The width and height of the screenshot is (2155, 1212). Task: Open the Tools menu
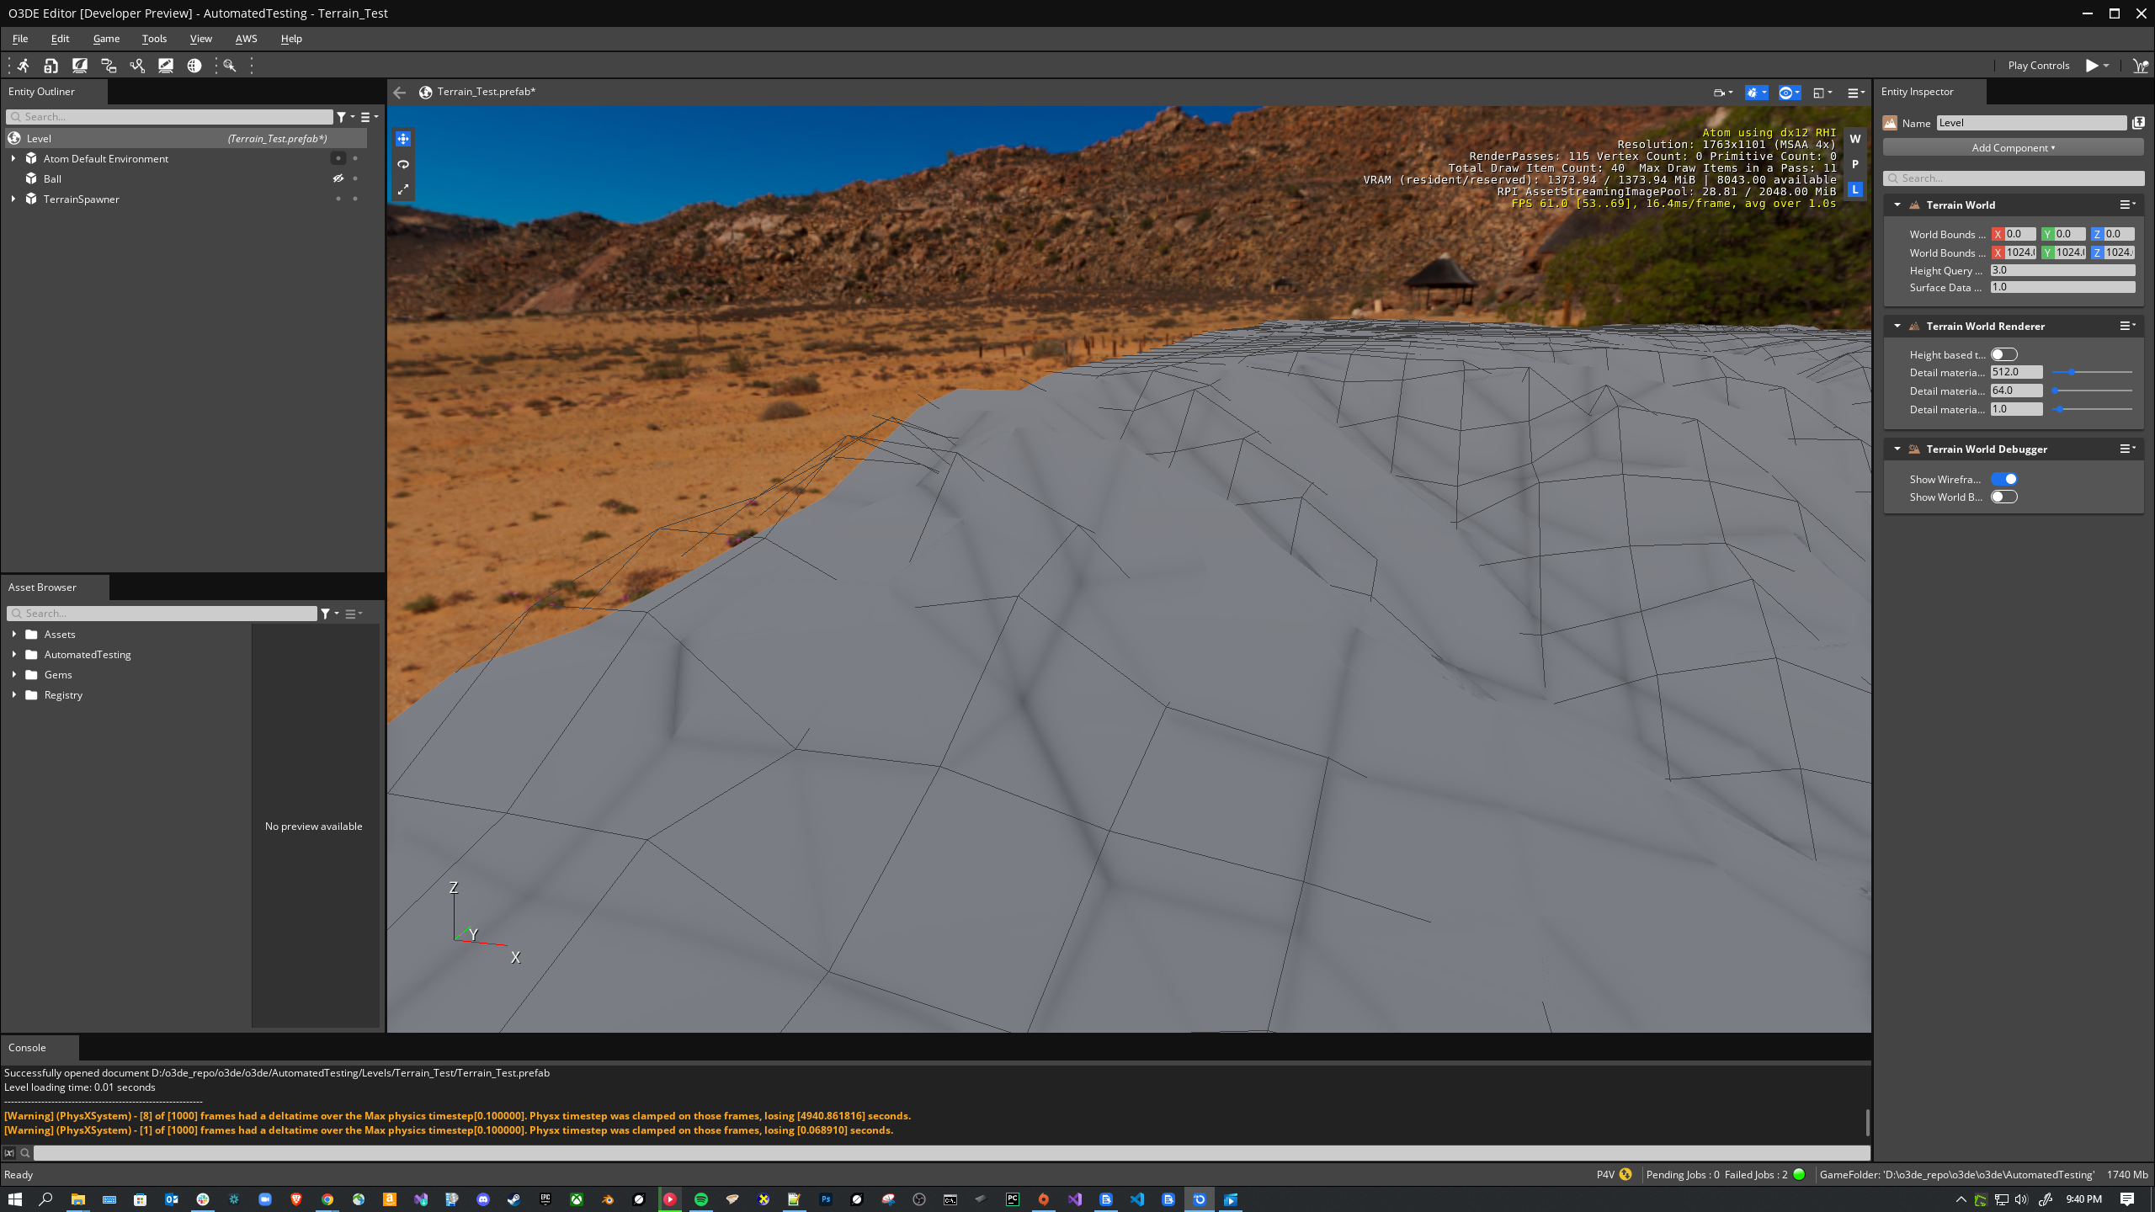[x=154, y=39]
